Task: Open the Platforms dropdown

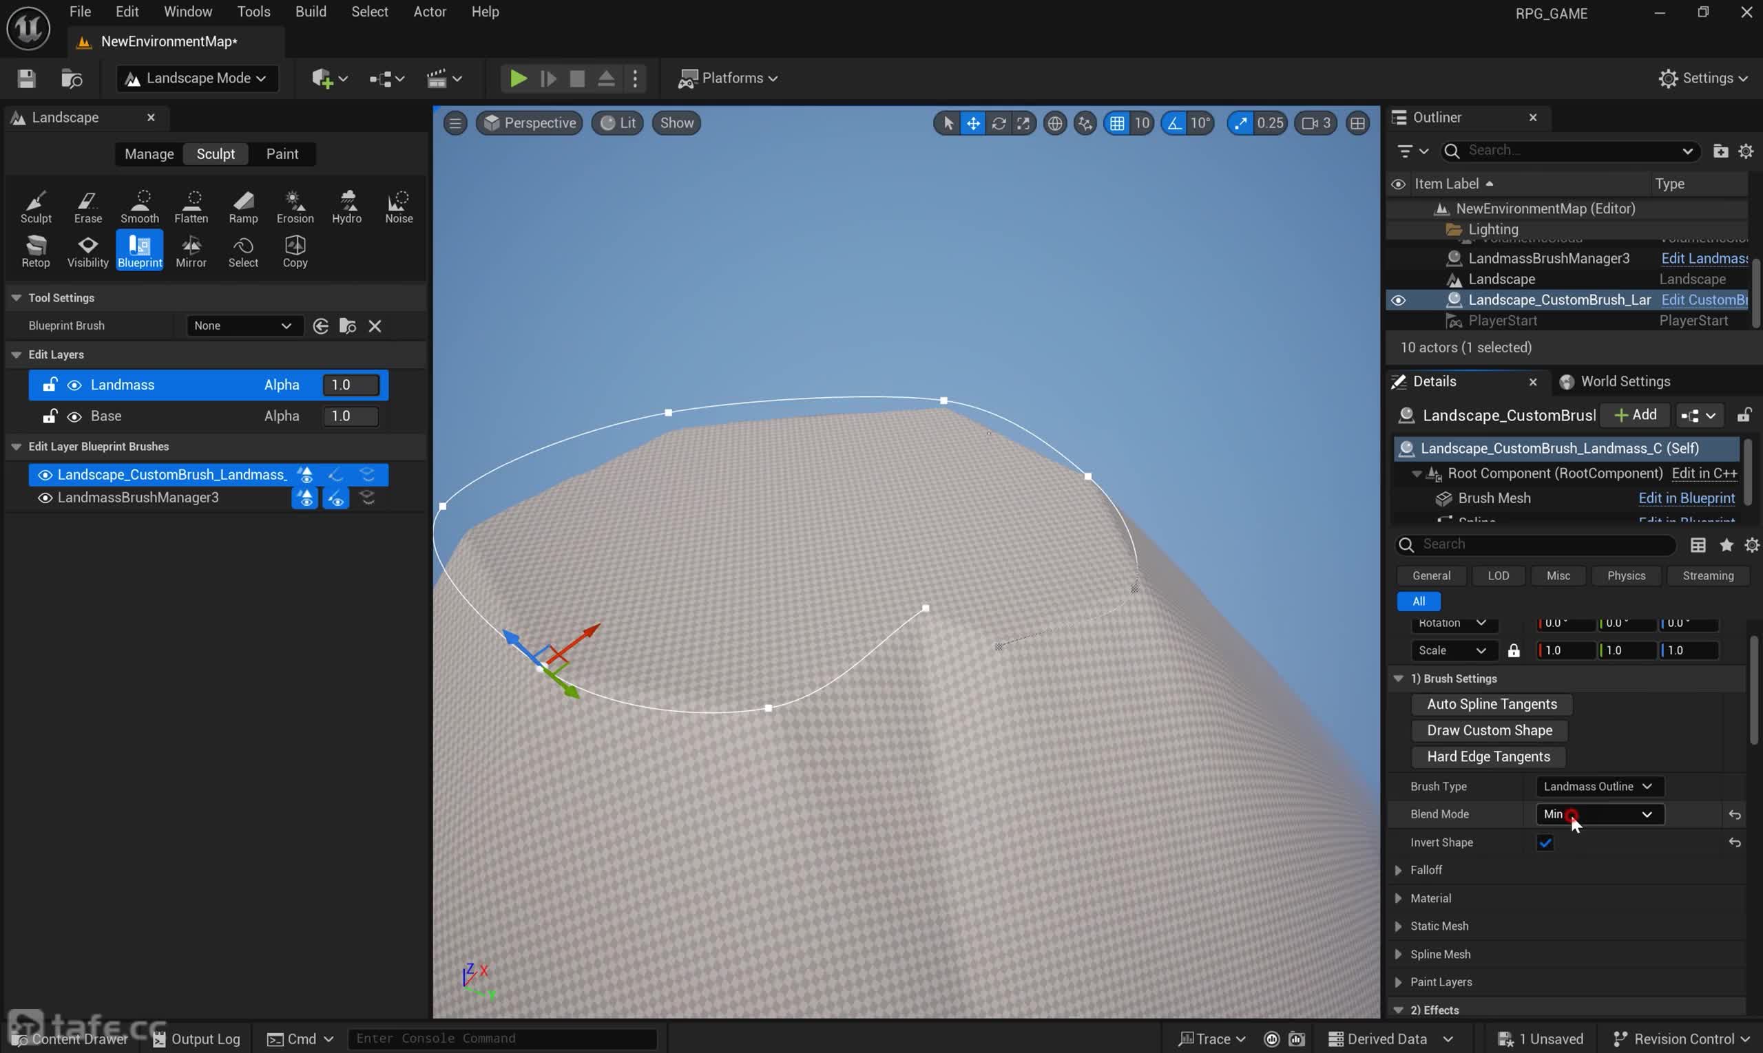Action: [727, 78]
